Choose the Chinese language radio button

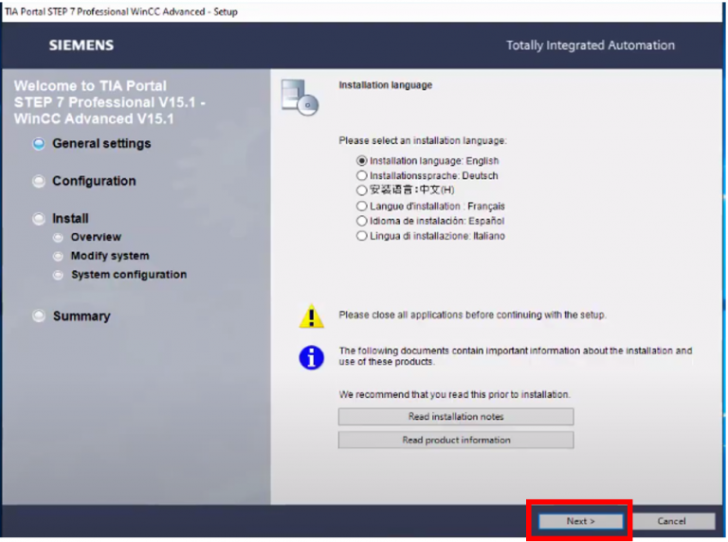(x=362, y=190)
